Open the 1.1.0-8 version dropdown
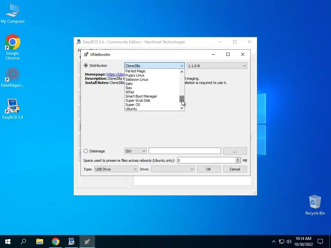 tap(217, 66)
